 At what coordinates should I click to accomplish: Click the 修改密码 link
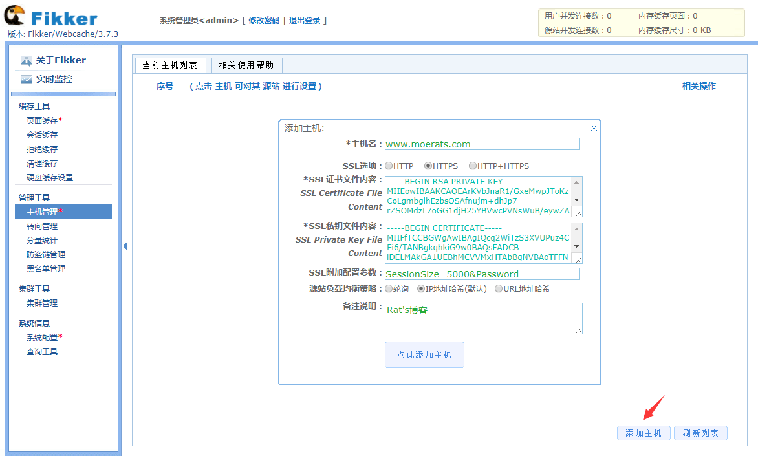click(264, 21)
